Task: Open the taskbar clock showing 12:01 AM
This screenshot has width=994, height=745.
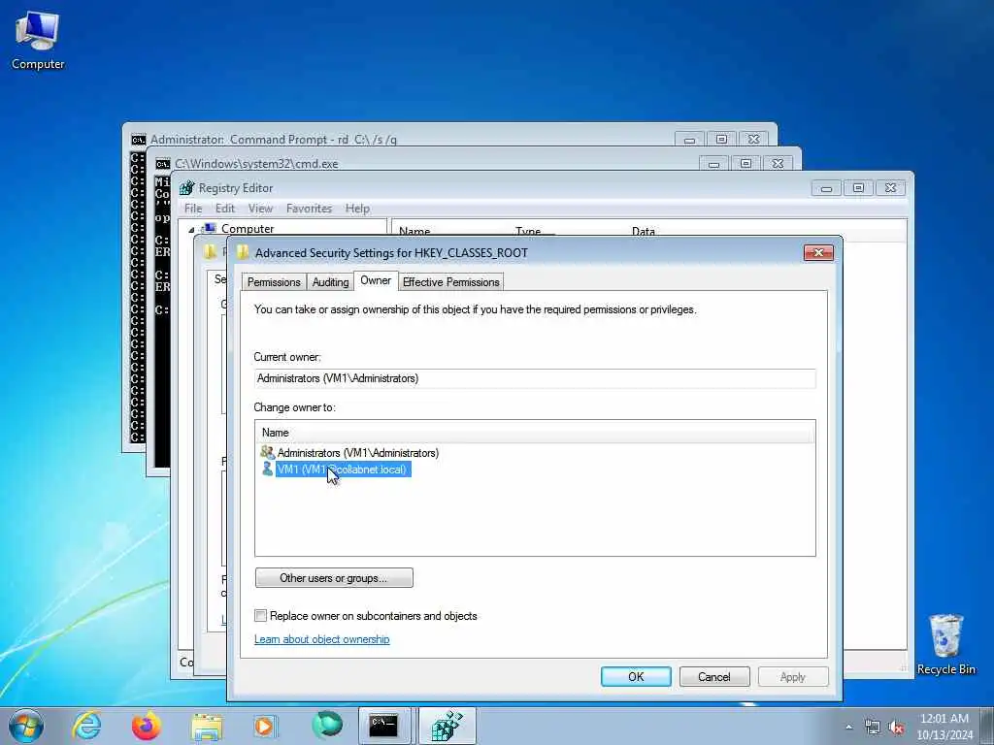Action: [x=944, y=726]
